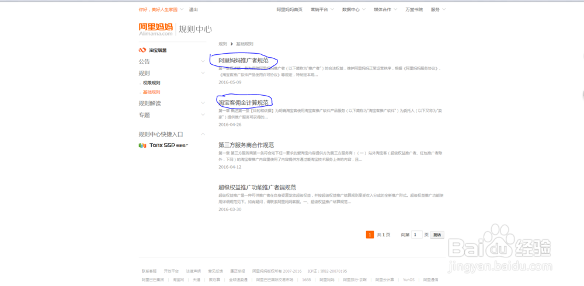This screenshot has height=286, width=584.
Task: Expand the 公告 sidebar section chevron
Action: point(203,61)
